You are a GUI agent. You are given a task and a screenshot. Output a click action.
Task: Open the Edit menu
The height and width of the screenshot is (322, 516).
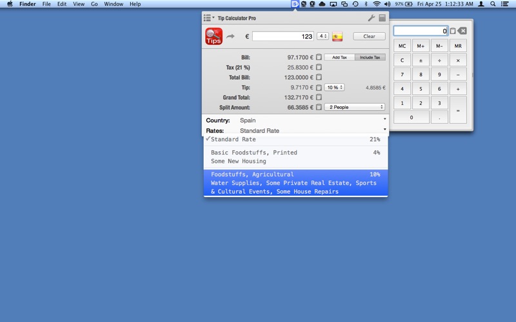coord(62,4)
